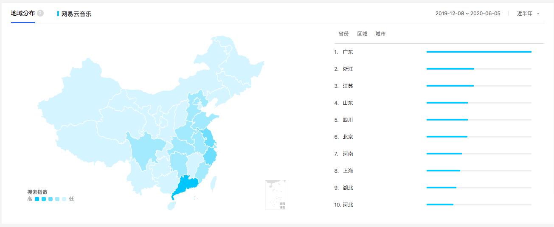Image resolution: width=554 pixels, height=227 pixels.
Task: Switch to the 区域 tab
Action: (x=362, y=34)
